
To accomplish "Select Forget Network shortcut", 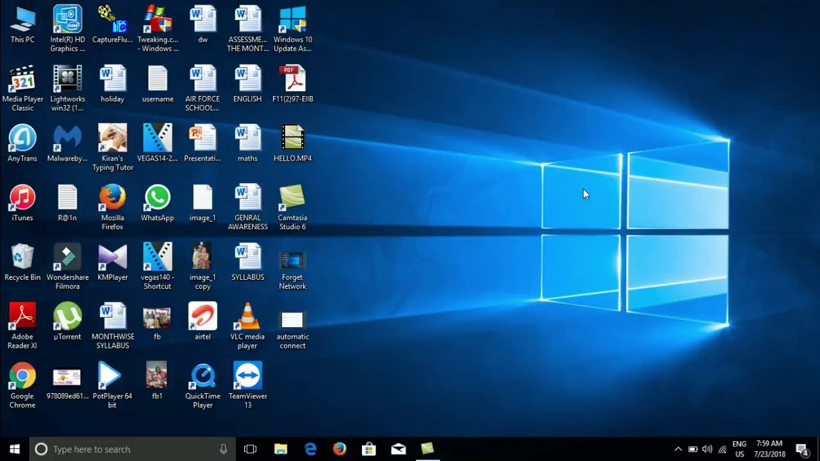I will tap(292, 267).
